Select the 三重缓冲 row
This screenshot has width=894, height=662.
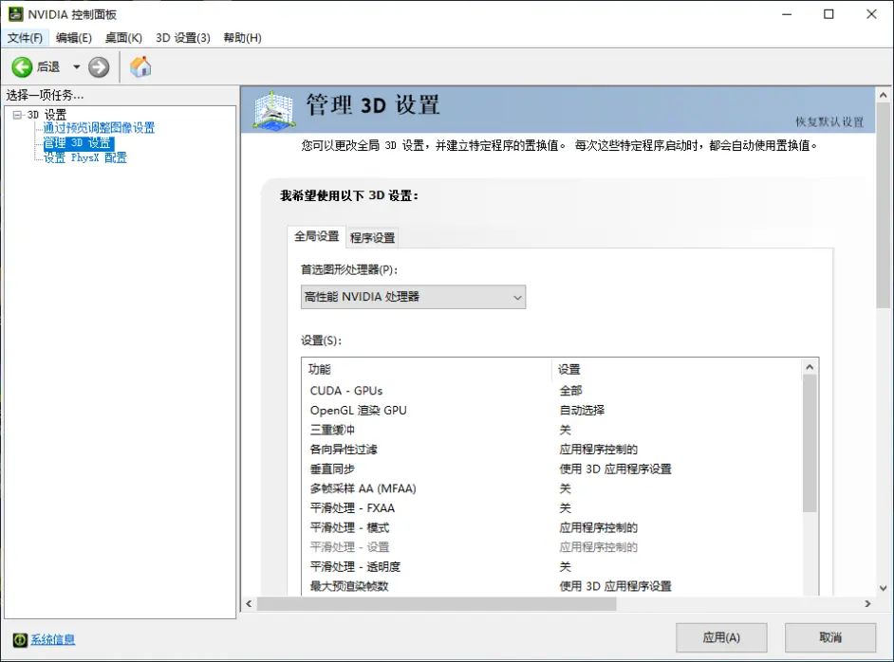552,431
